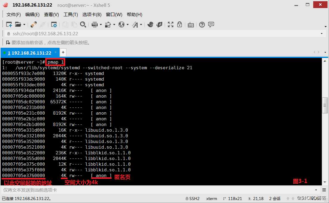The height and width of the screenshot is (203, 329).
Task: Close the 192.168.26.131:22 tab with x
Action: tap(55, 52)
